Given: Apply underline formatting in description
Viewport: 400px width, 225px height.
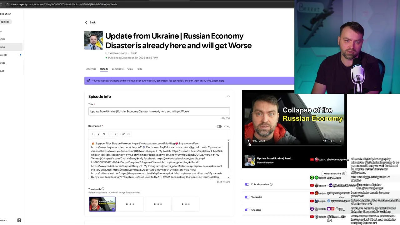Looking at the screenshot, I should click(x=104, y=134).
